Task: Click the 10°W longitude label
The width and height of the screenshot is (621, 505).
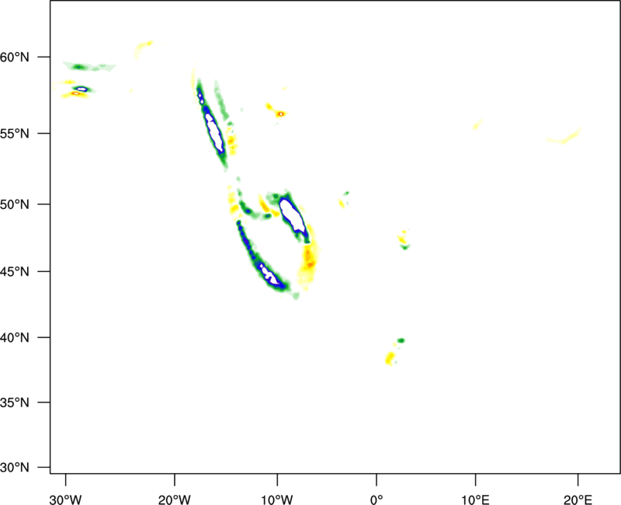Action: coord(277,500)
